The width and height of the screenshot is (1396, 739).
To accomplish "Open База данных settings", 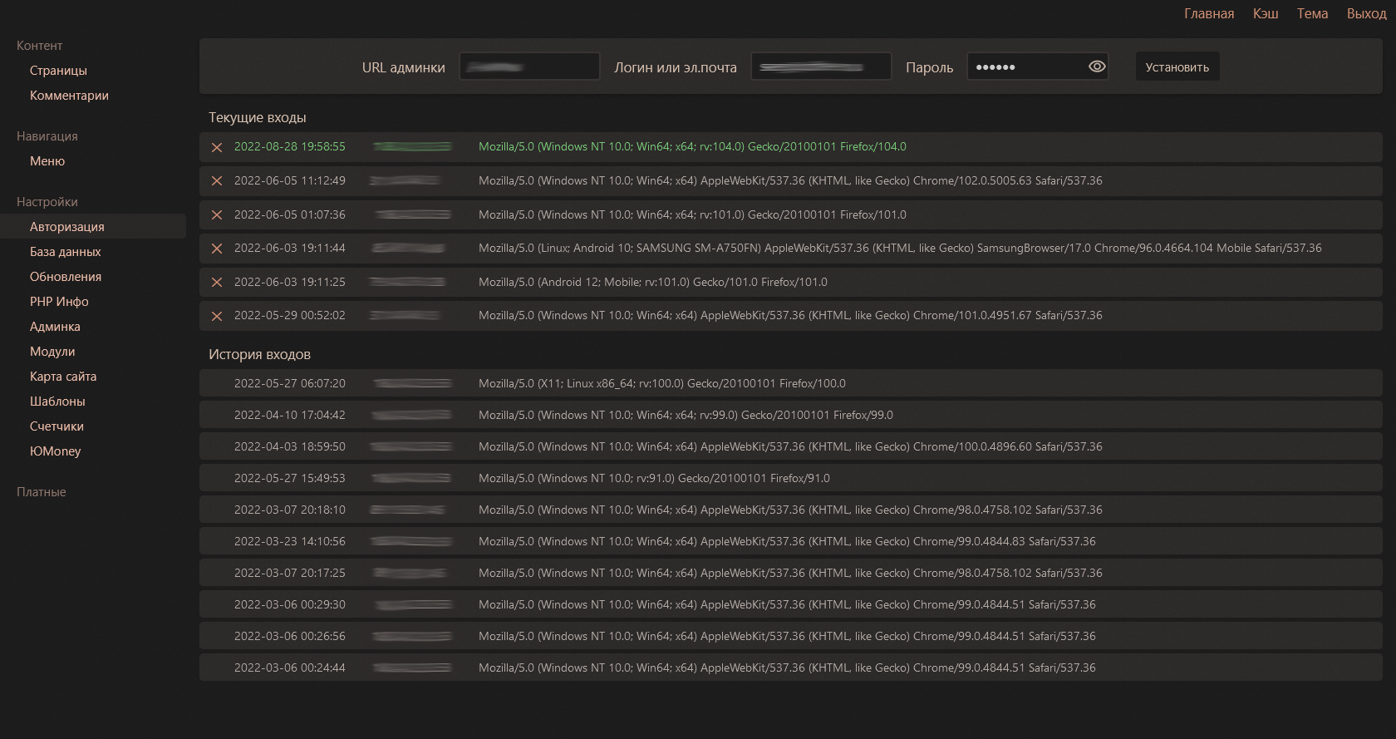I will pos(66,252).
